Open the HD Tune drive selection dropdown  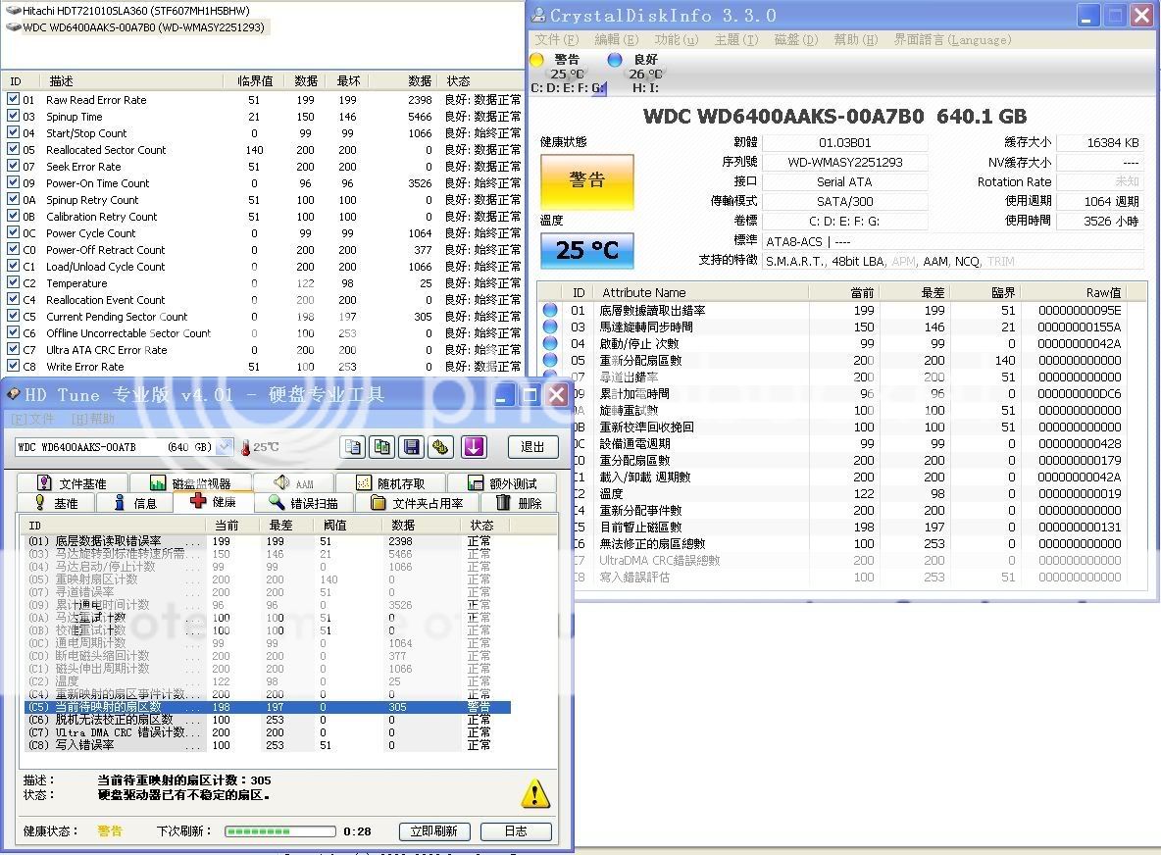[226, 447]
